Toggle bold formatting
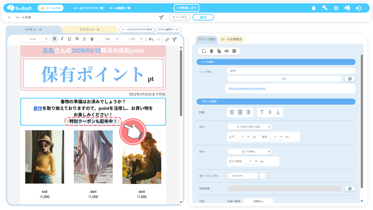 tap(54, 39)
